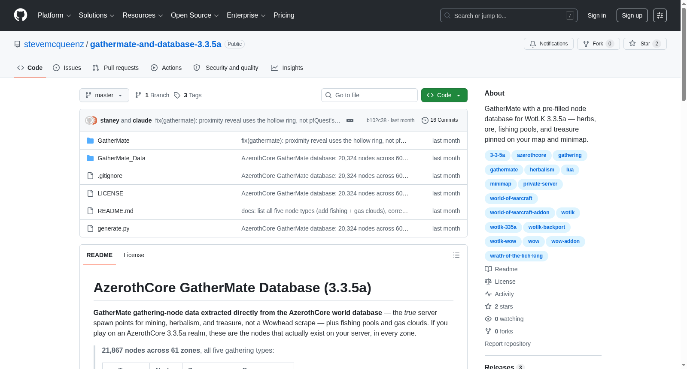Click the Go to file search box

point(369,95)
